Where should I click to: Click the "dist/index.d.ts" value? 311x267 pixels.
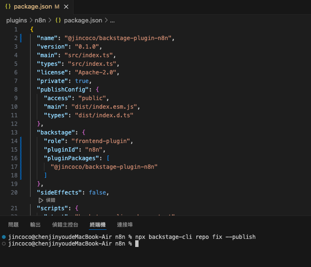pos(104,115)
